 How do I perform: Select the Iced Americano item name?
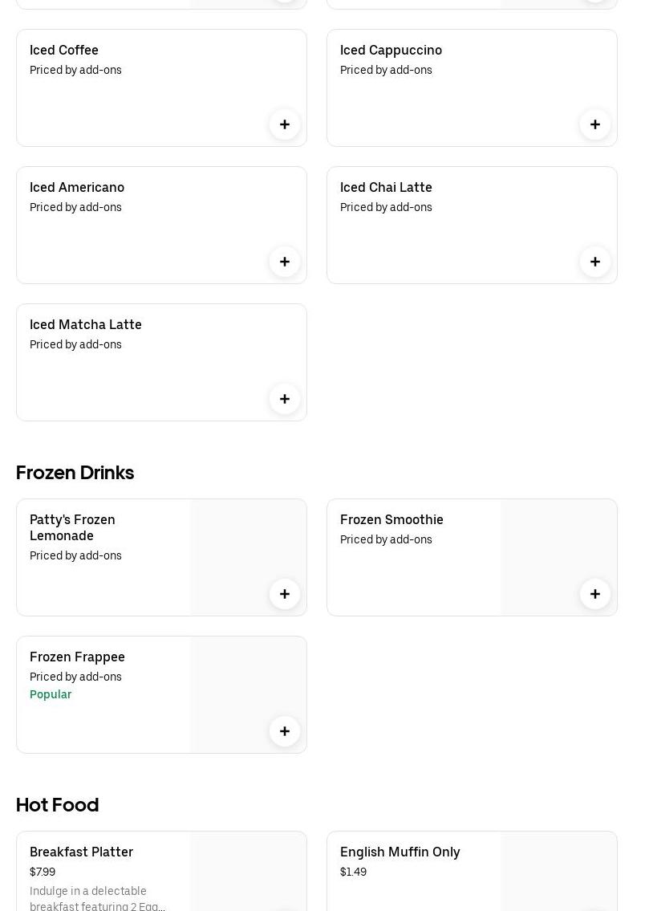tap(77, 187)
